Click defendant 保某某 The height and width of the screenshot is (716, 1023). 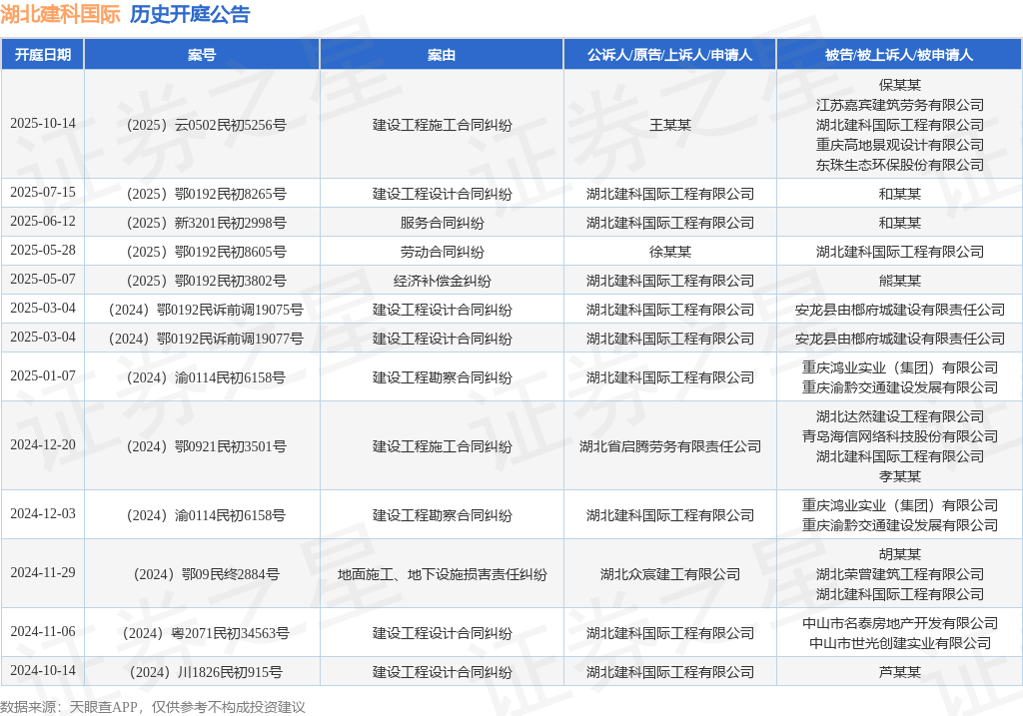pos(900,85)
